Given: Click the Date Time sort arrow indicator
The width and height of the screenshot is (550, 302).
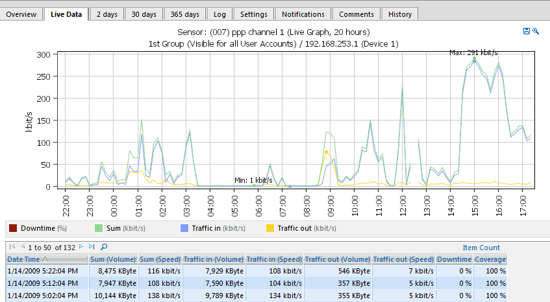Looking at the screenshot, I should (45, 259).
